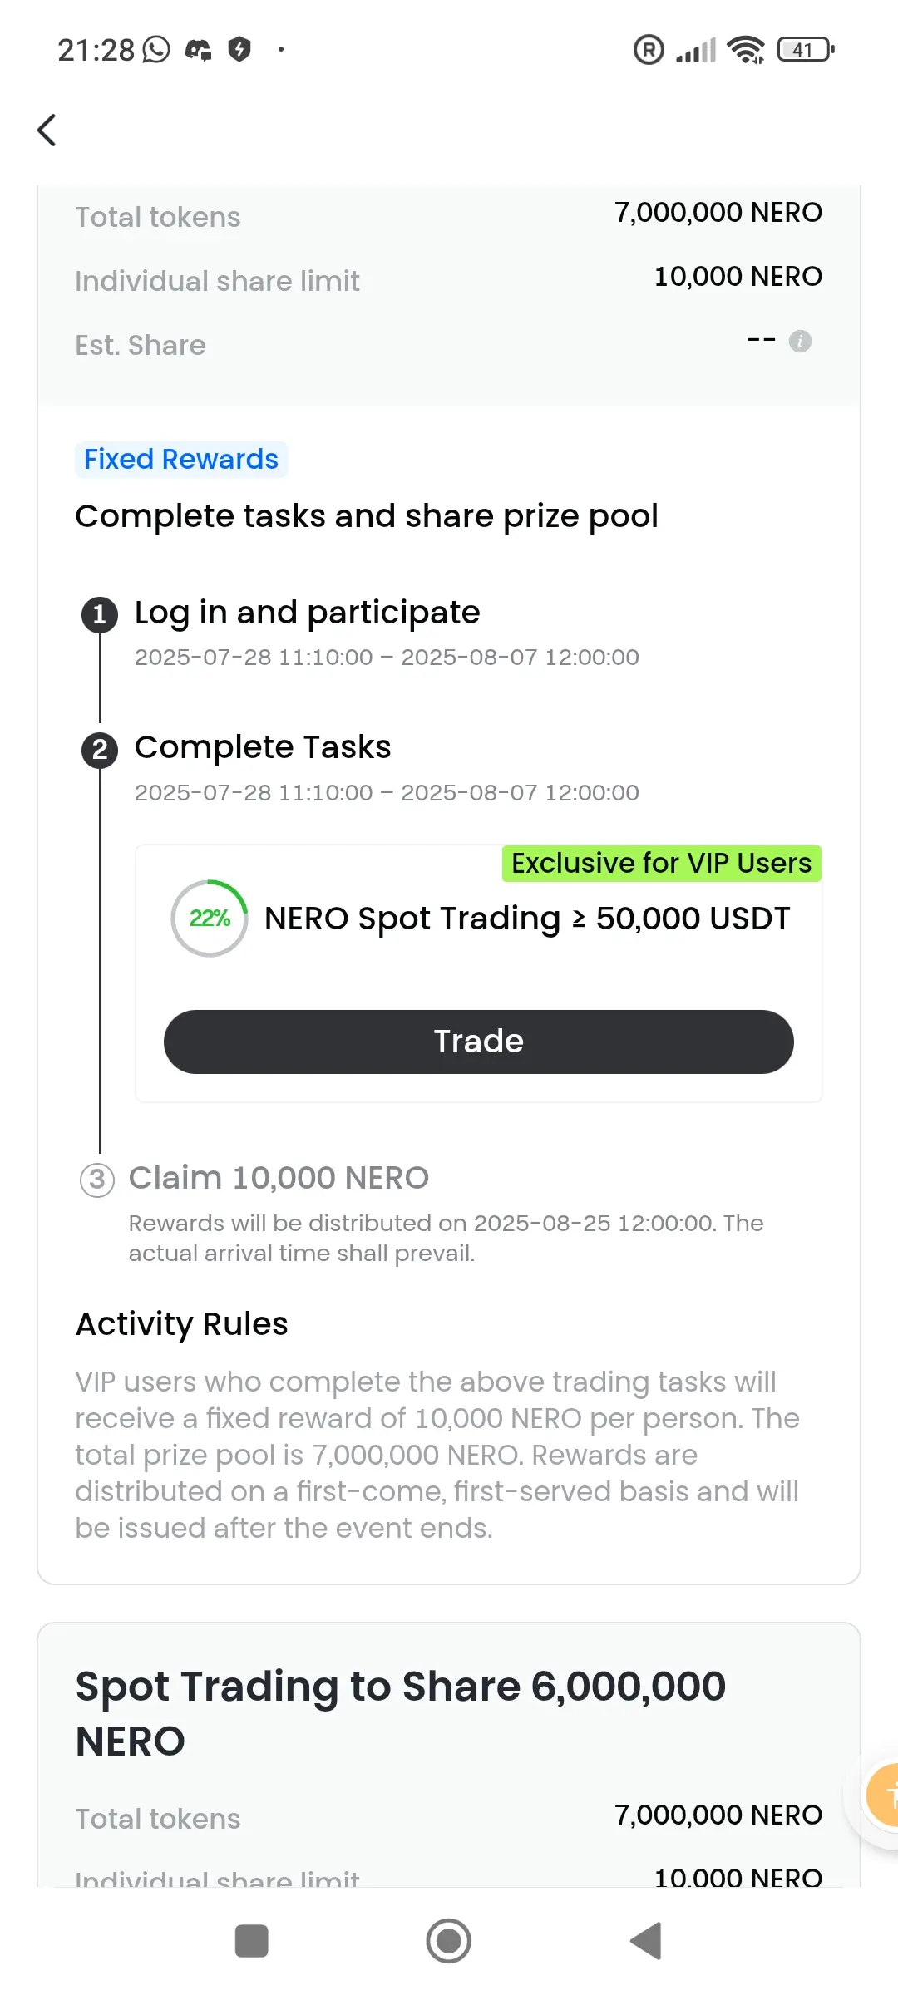Screen dimensions: 898x1995
Task: Open the Activity Rules heading
Action: click(x=181, y=1323)
